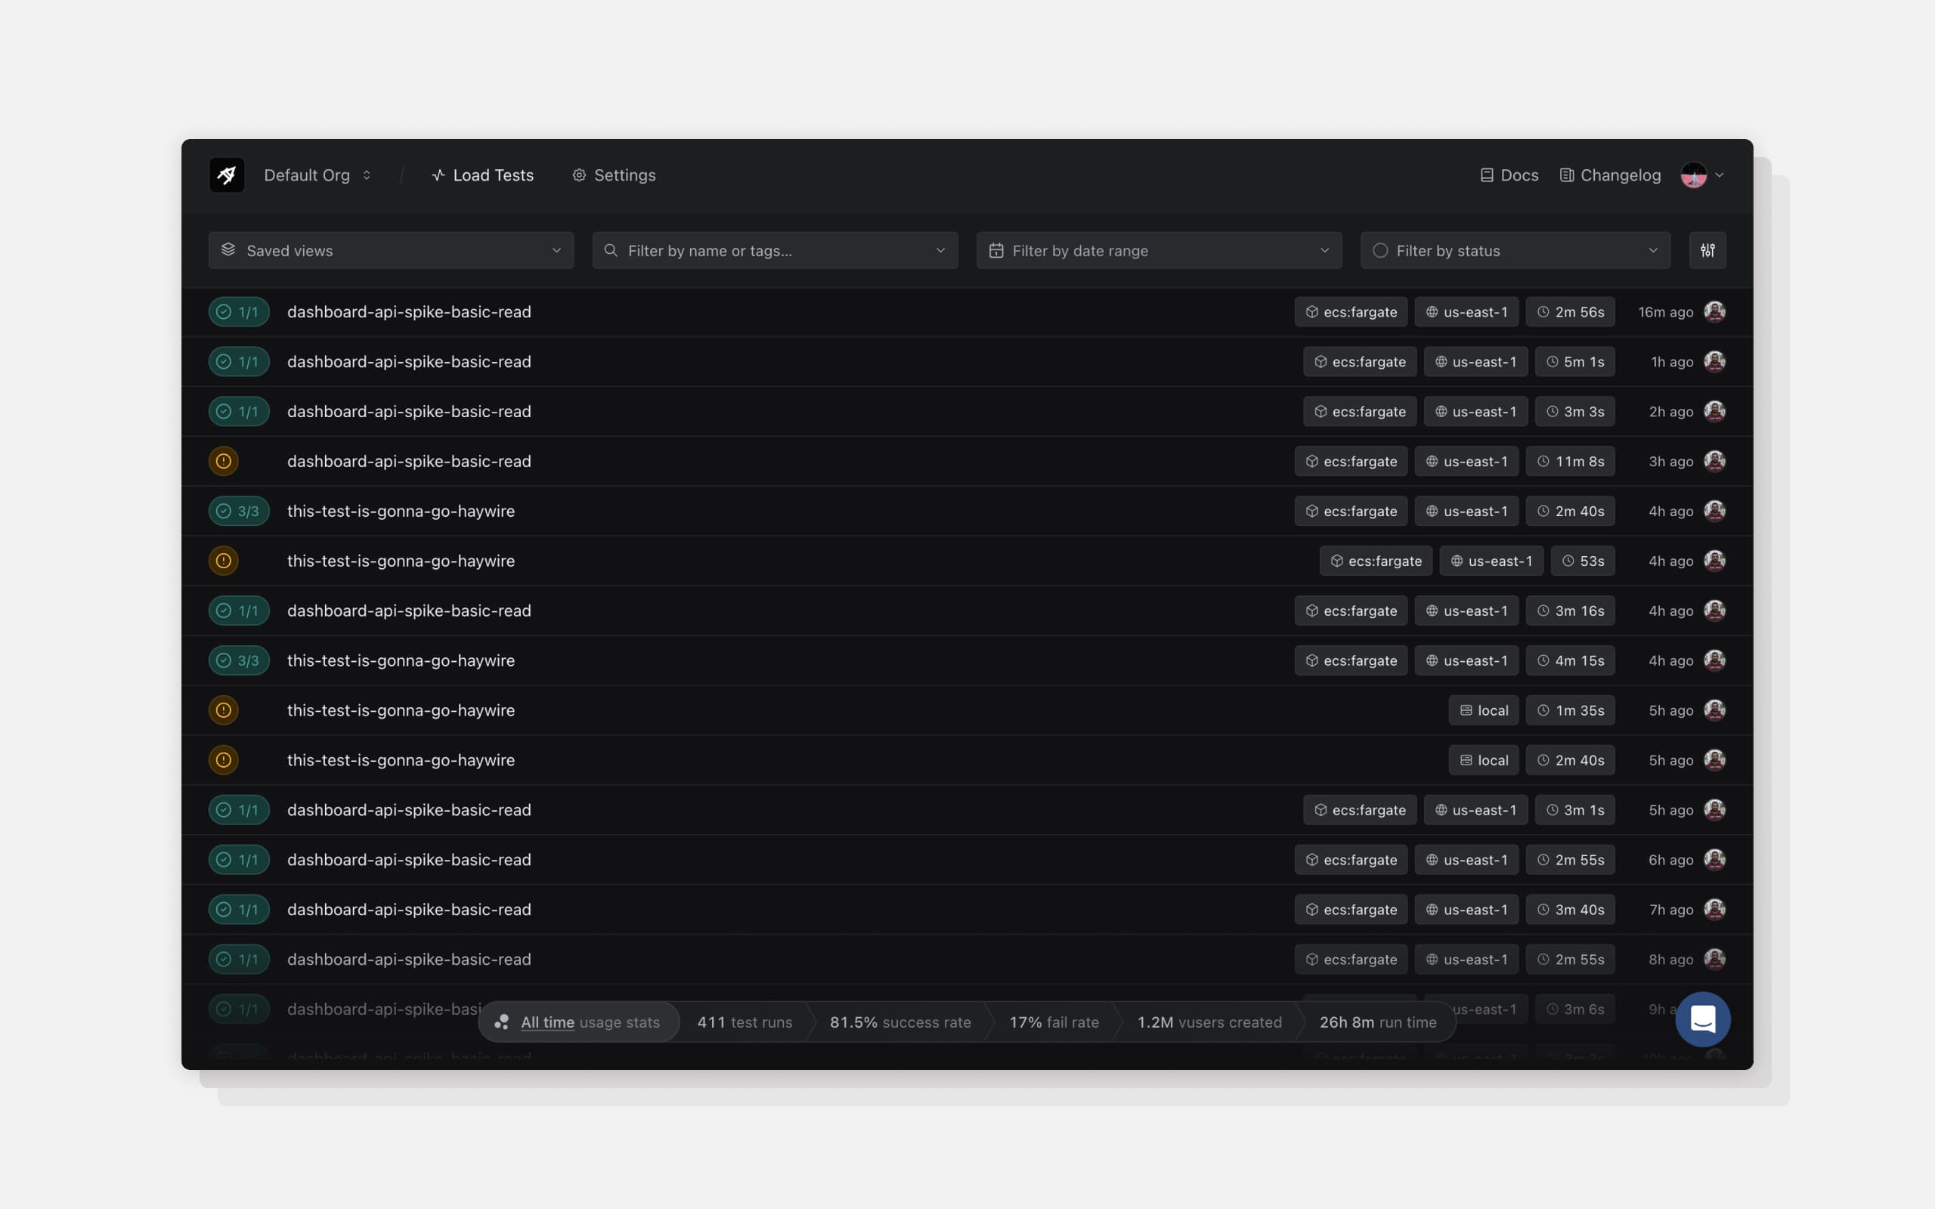Open the Docs link
The height and width of the screenshot is (1209, 1935).
(x=1509, y=175)
